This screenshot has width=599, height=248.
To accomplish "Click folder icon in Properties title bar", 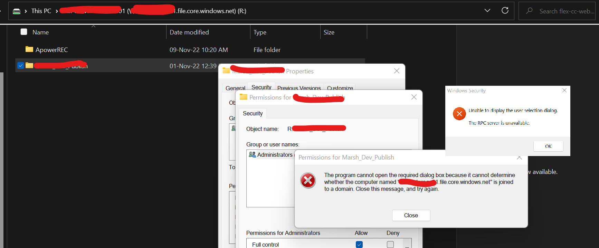I will coord(226,71).
